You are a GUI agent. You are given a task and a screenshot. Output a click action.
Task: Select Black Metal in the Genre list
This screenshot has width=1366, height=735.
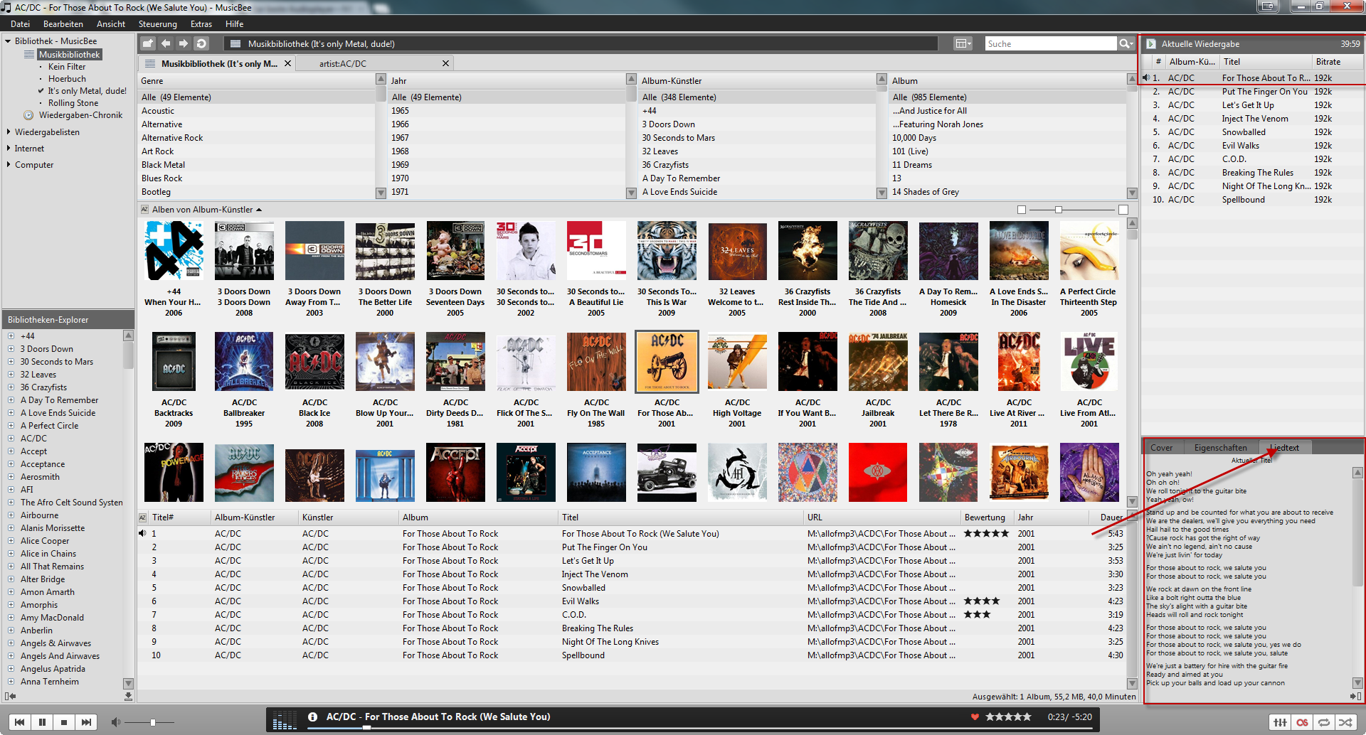(x=256, y=164)
